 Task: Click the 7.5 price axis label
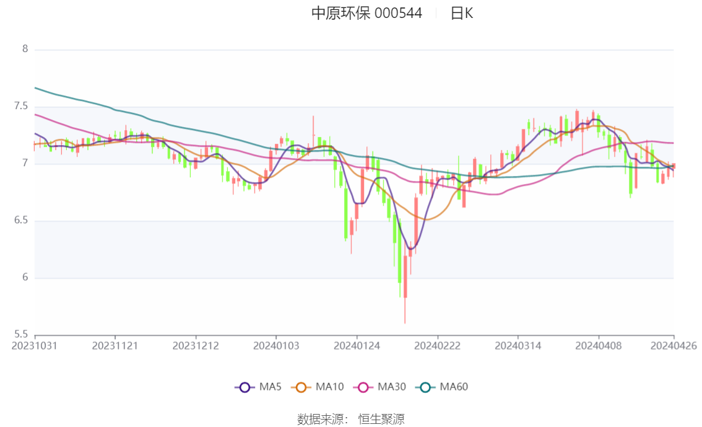(21, 106)
